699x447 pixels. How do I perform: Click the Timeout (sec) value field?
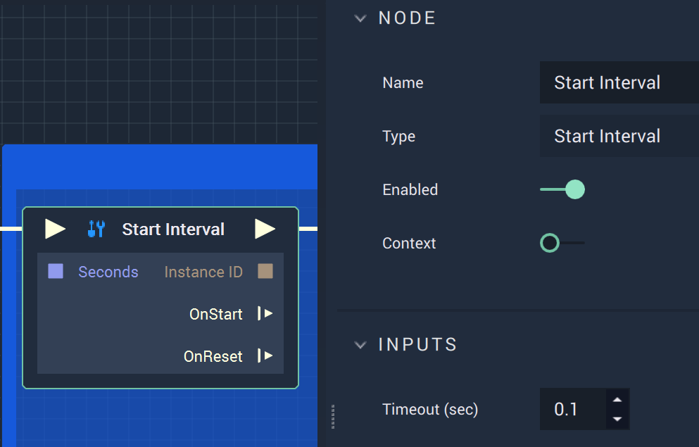coord(573,409)
